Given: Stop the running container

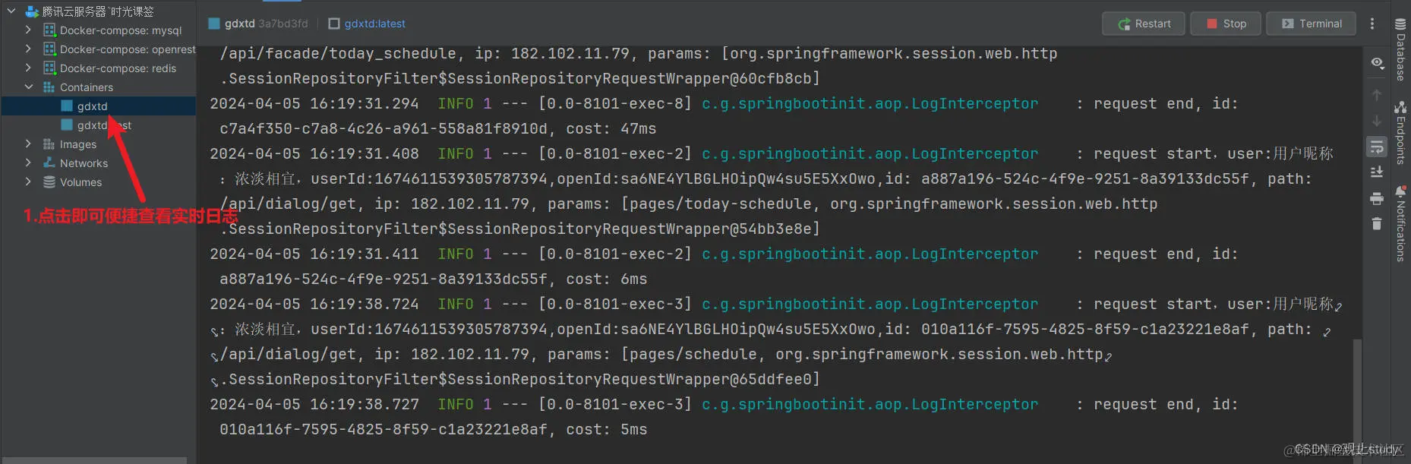Looking at the screenshot, I should (1226, 24).
